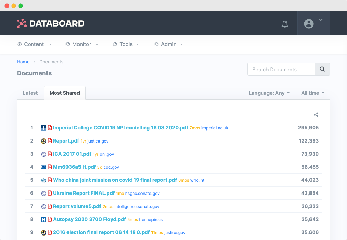
Task: Open Imperial College COVID19 NPI modelling PDF
Action: coord(120,128)
